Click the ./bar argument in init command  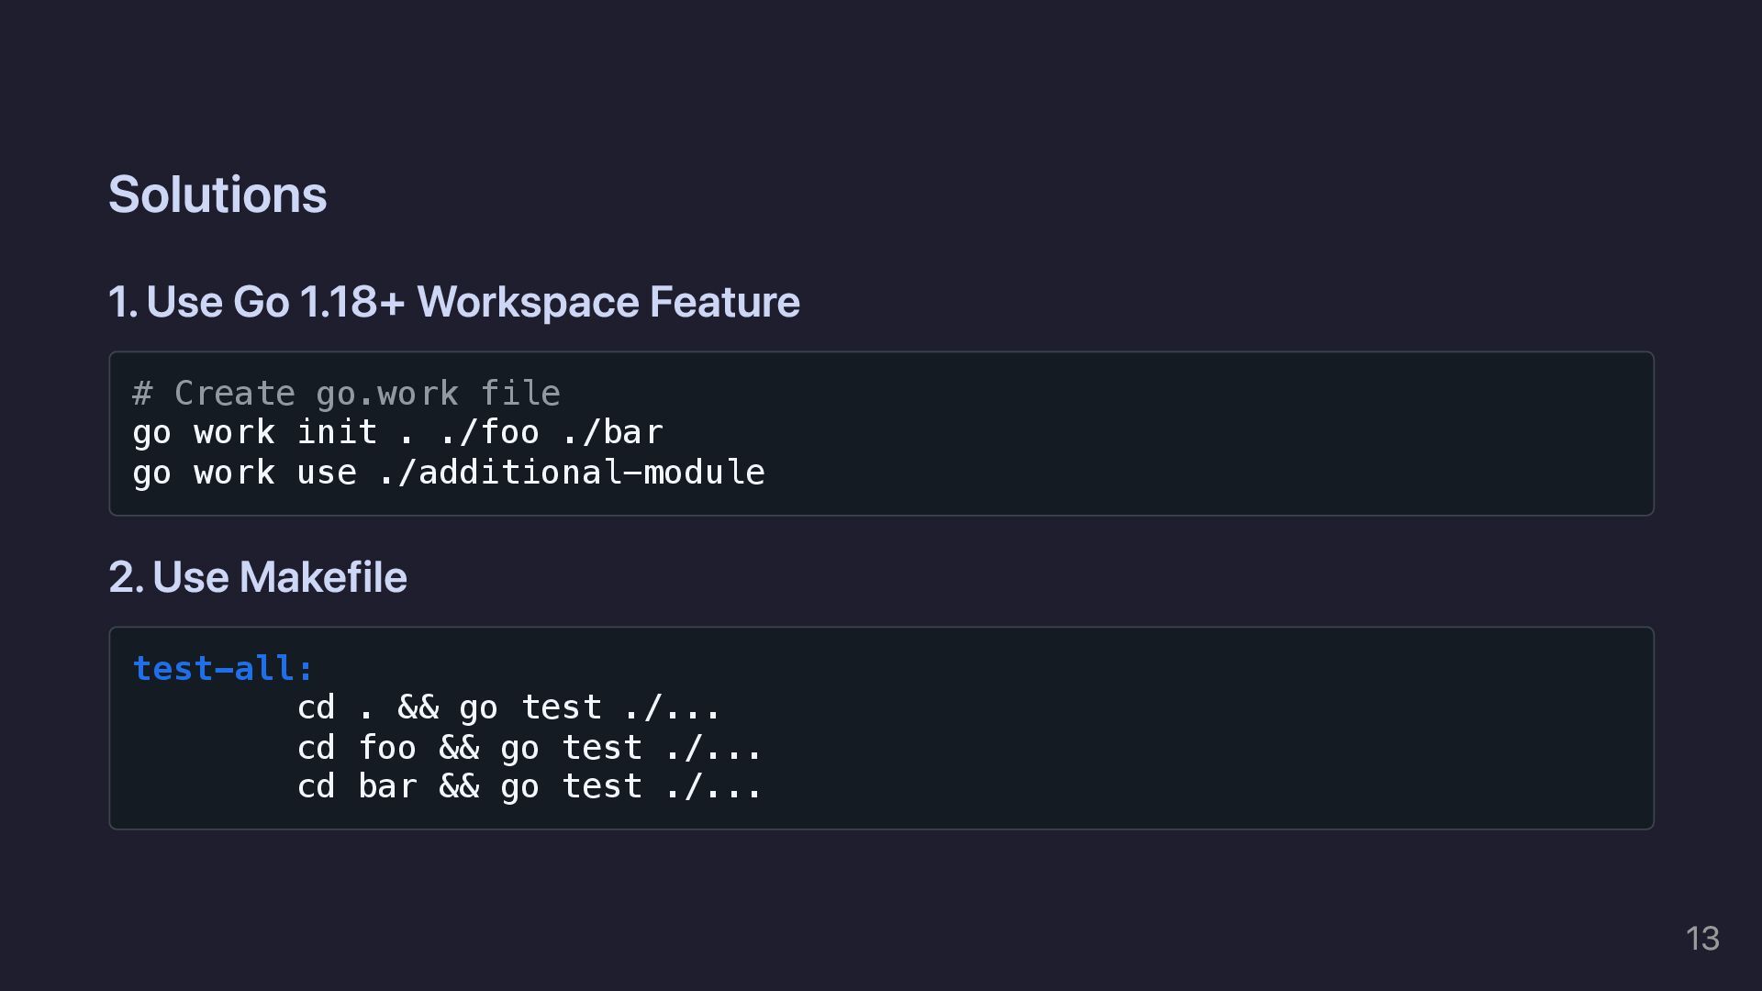click(x=612, y=432)
